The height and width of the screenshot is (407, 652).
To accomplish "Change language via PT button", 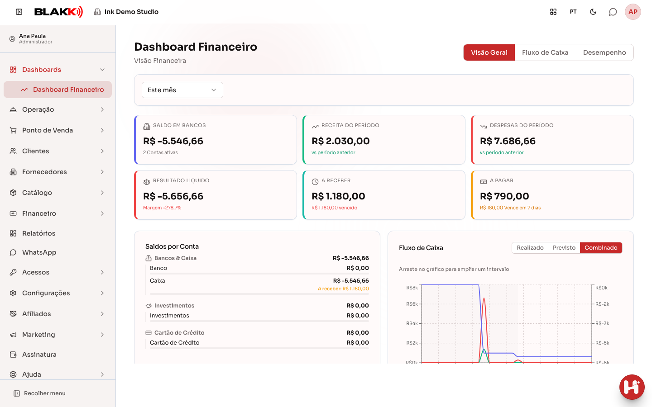I will 573,12.
